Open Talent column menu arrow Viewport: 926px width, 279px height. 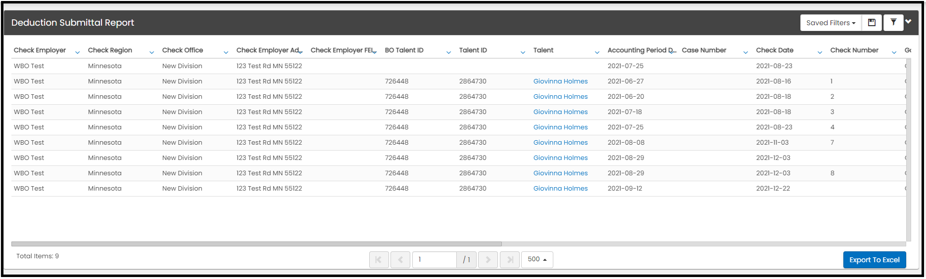click(597, 52)
